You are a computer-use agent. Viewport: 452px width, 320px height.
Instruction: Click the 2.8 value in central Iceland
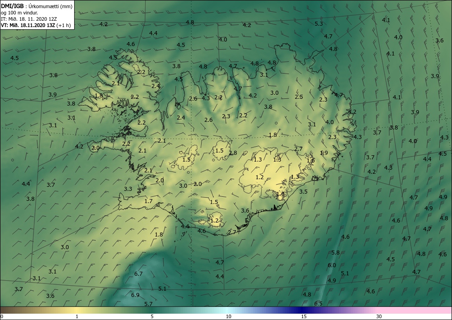233,153
